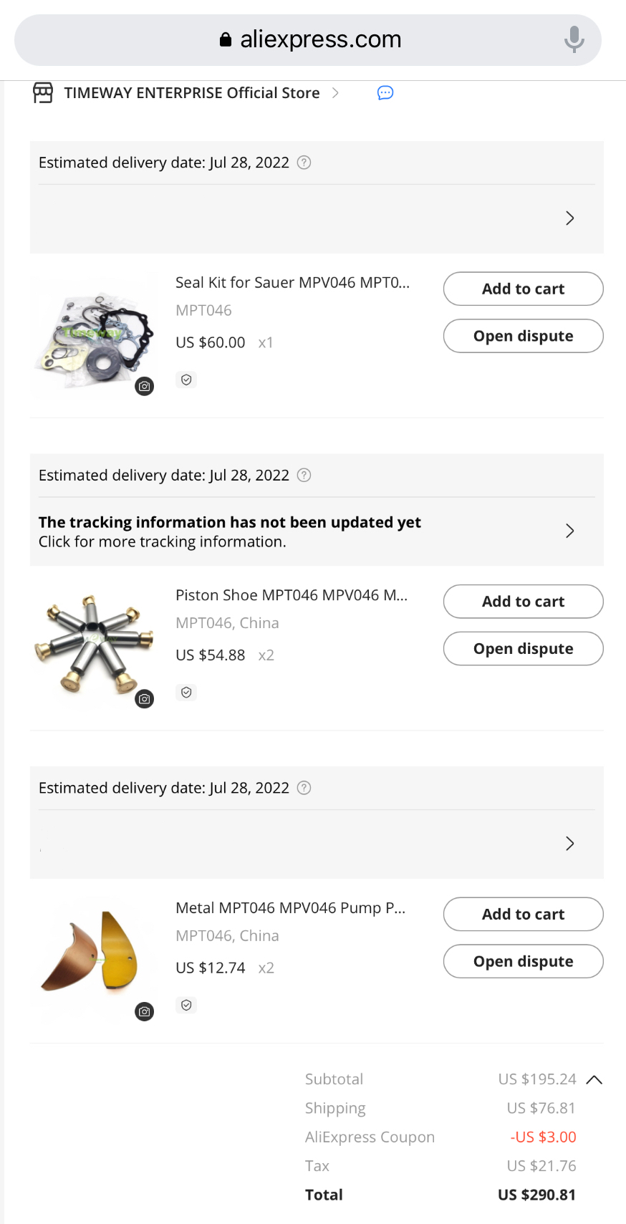Click help icon beside Metal Pump delivery date
This screenshot has width=626, height=1224.
click(x=304, y=788)
